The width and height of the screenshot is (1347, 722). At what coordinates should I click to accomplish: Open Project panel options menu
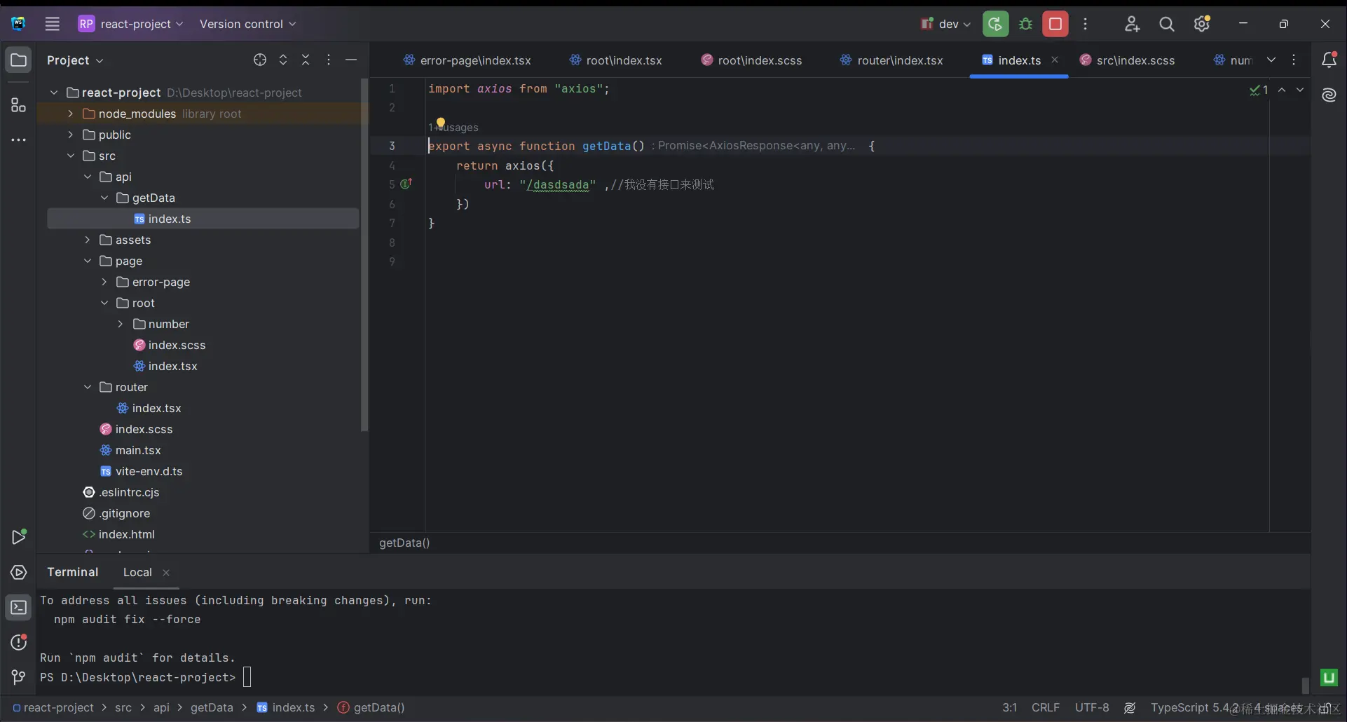pos(329,60)
